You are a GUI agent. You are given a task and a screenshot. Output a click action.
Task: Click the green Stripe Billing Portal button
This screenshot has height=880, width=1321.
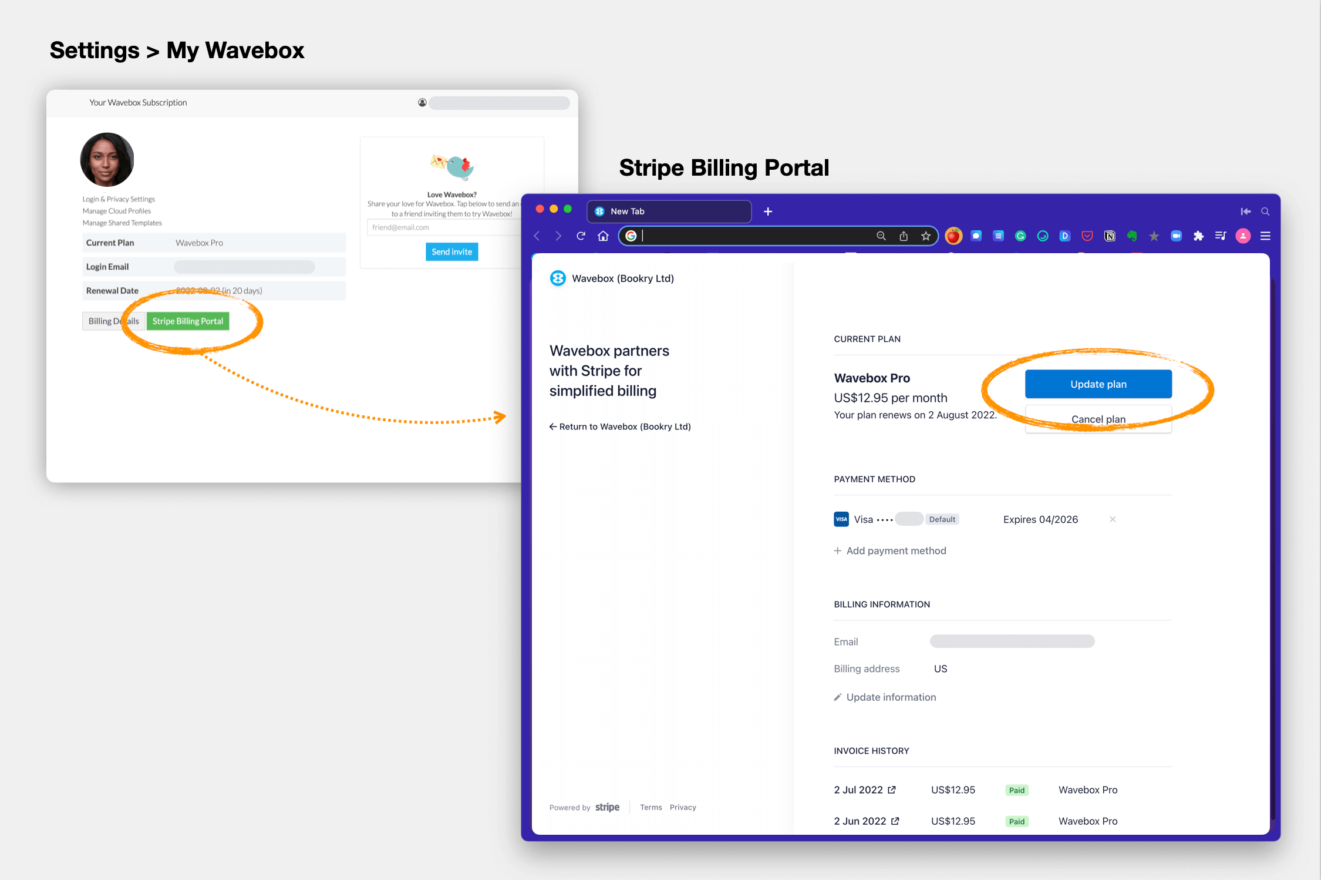coord(188,321)
